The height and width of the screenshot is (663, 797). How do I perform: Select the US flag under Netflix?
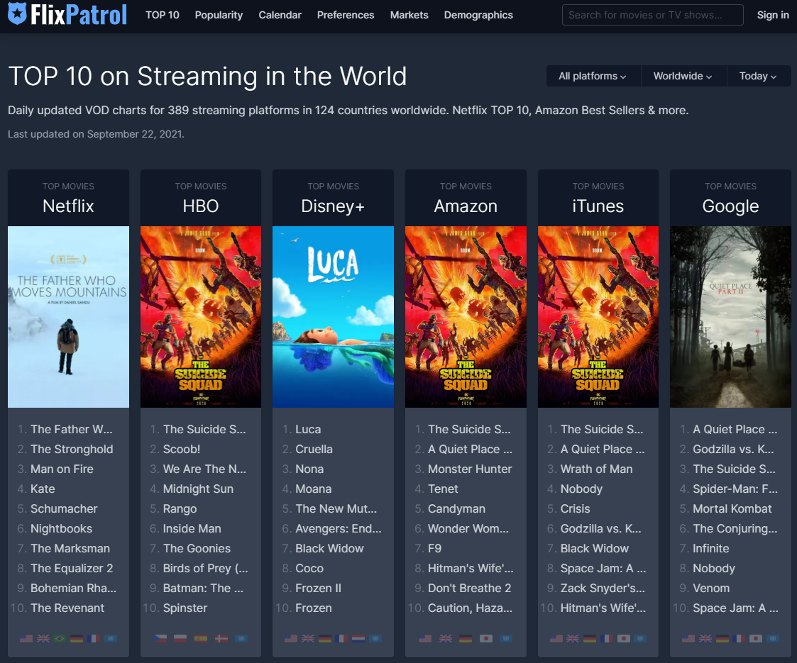point(26,639)
